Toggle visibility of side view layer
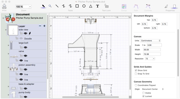This screenshot has height=99, width=180. coord(25,33)
